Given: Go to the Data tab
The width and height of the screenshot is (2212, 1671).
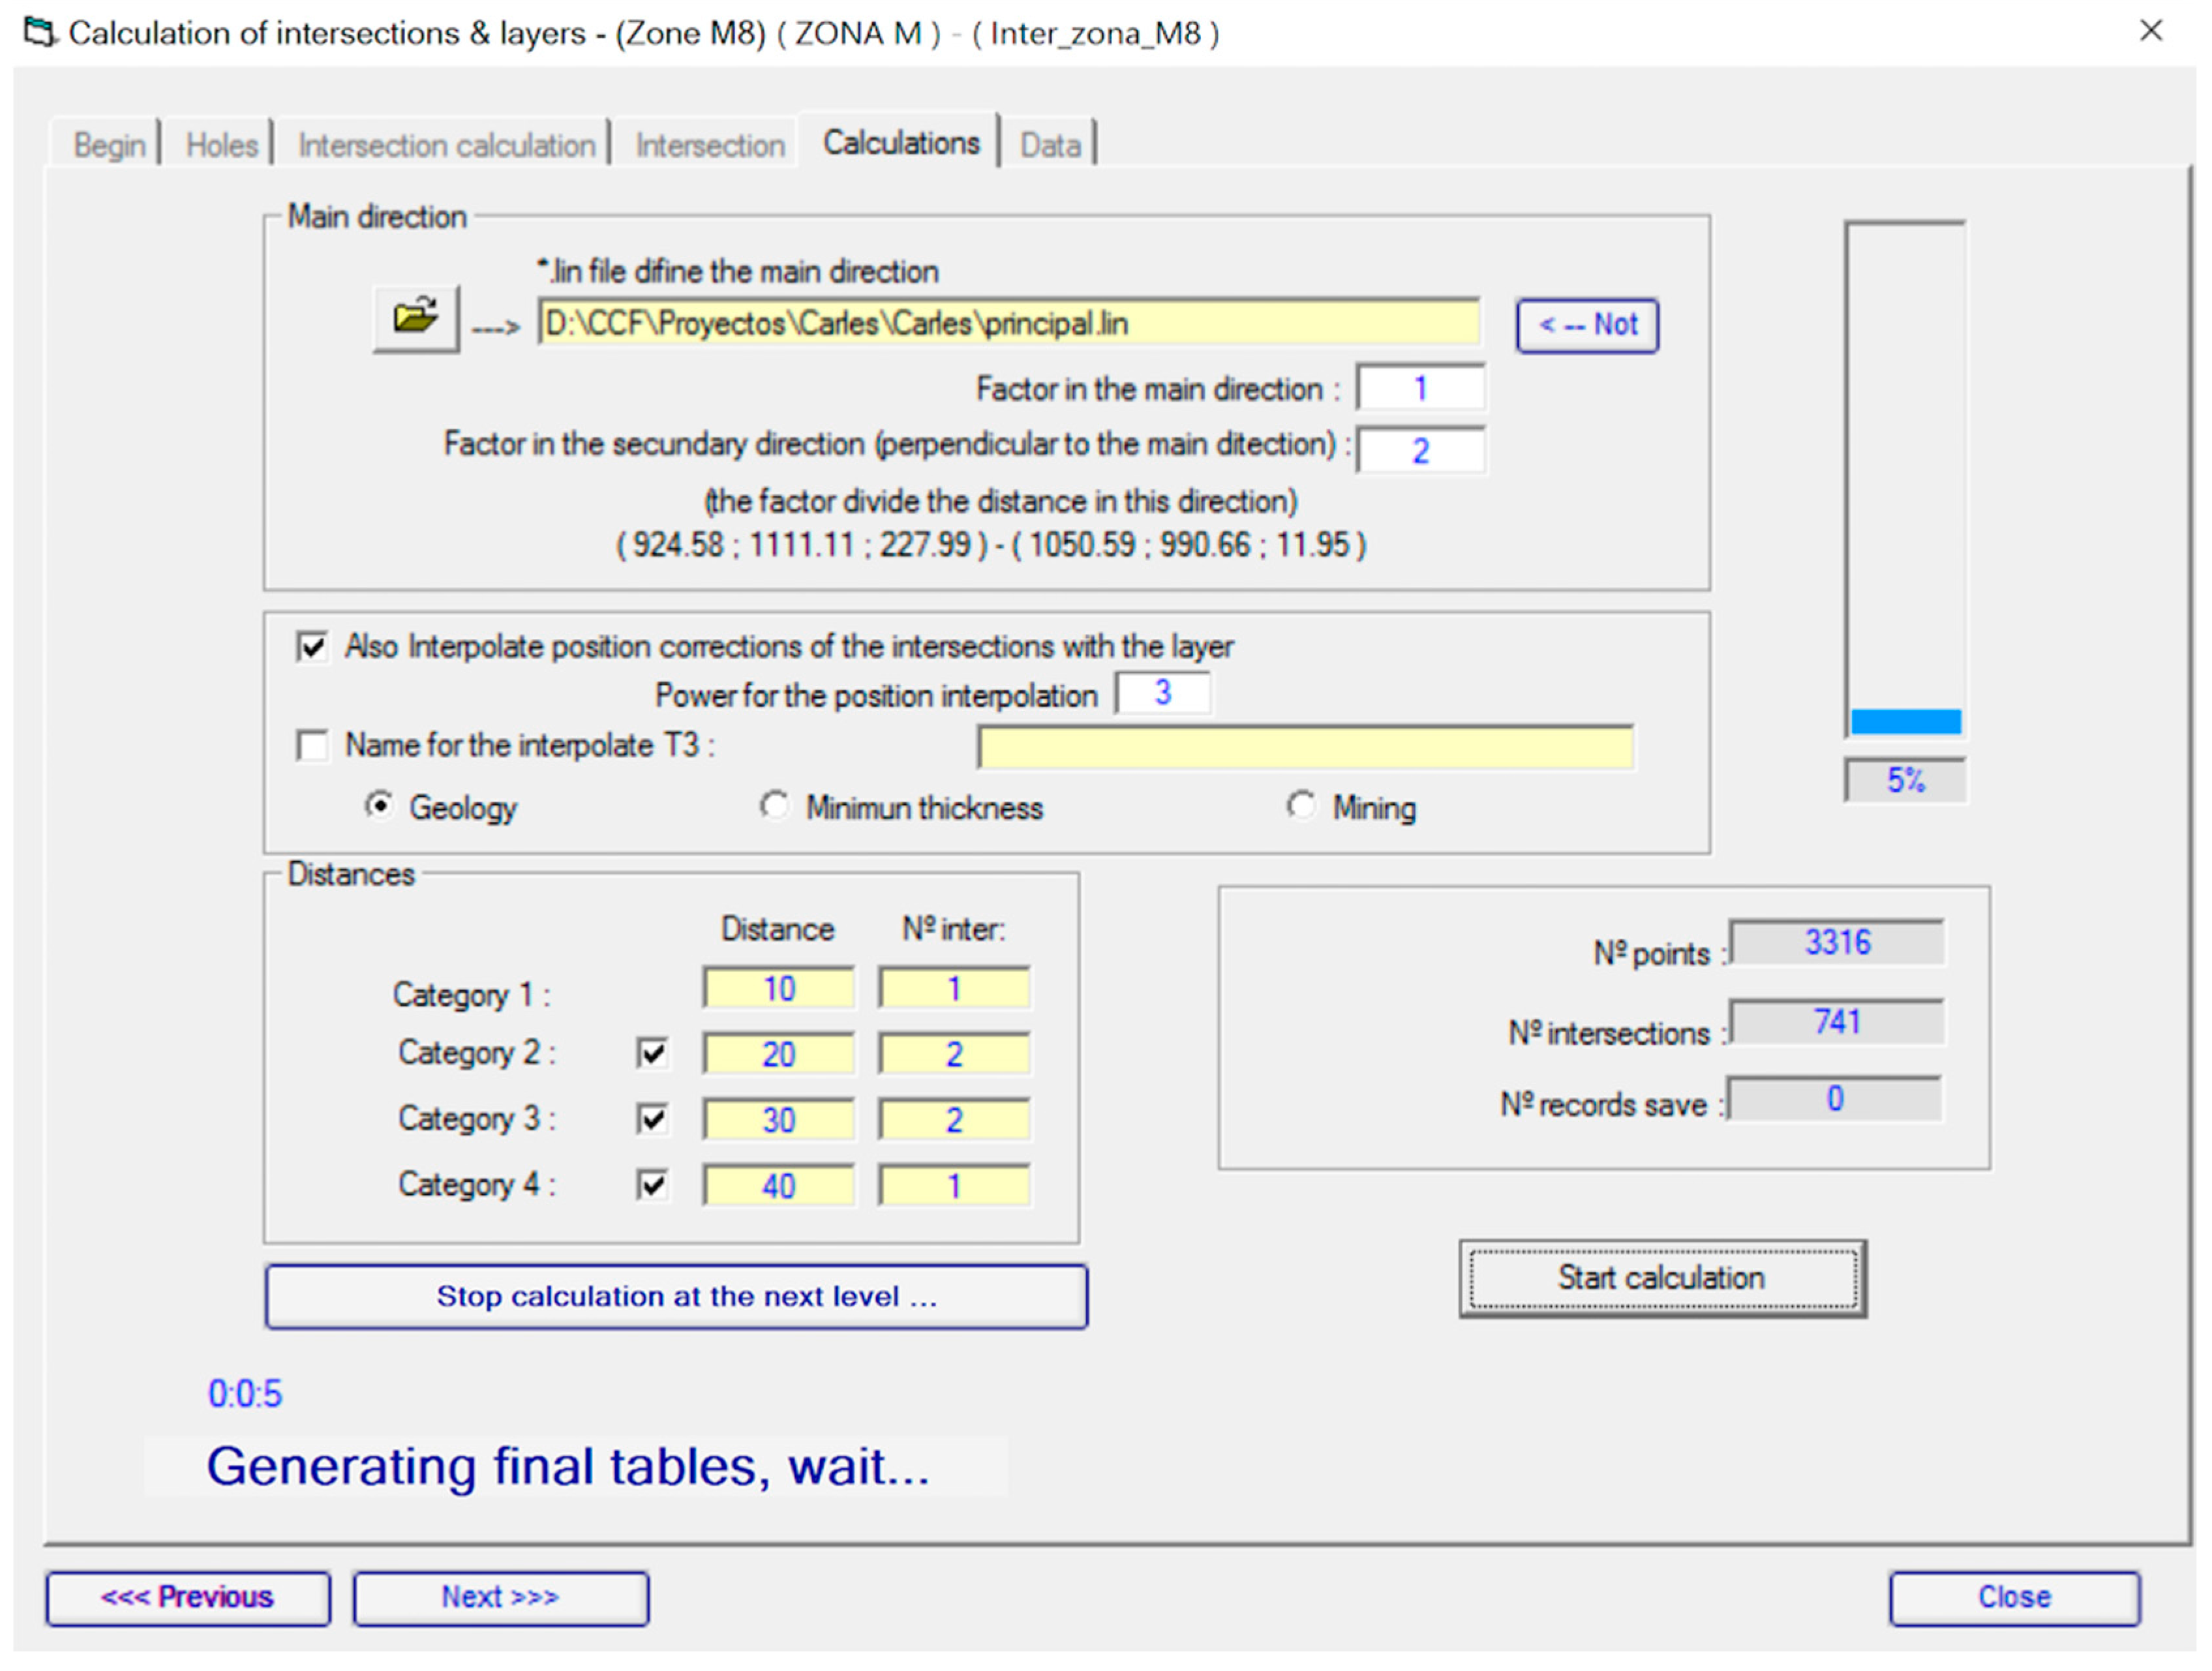Looking at the screenshot, I should tap(1049, 145).
